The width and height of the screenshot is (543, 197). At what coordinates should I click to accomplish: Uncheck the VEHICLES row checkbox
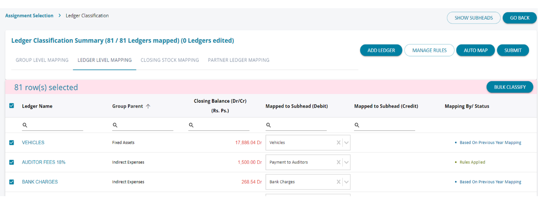coord(12,143)
